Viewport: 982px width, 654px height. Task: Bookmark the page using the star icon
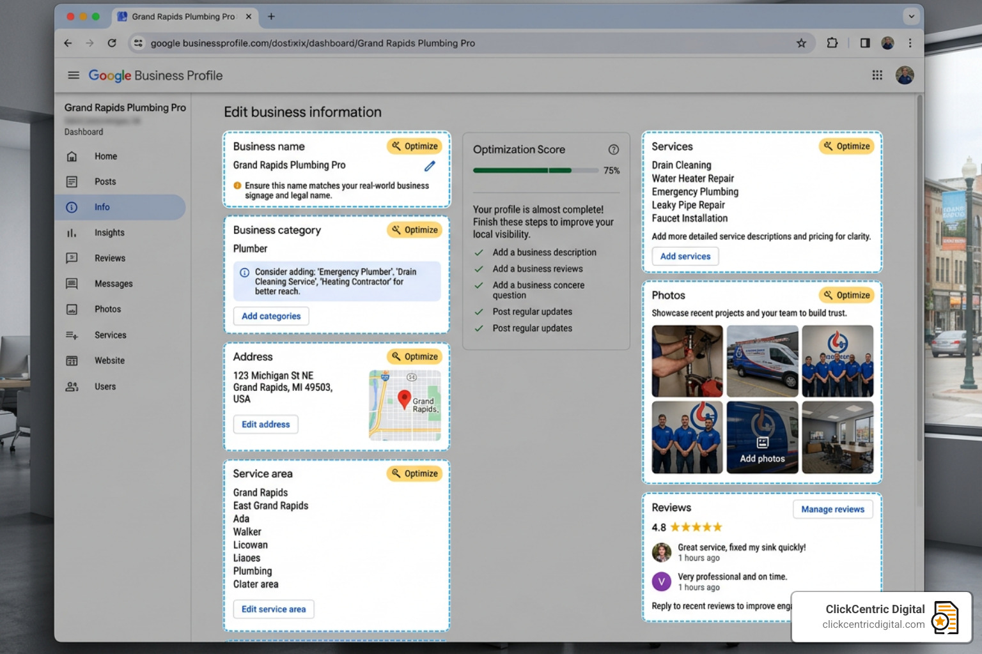point(801,43)
